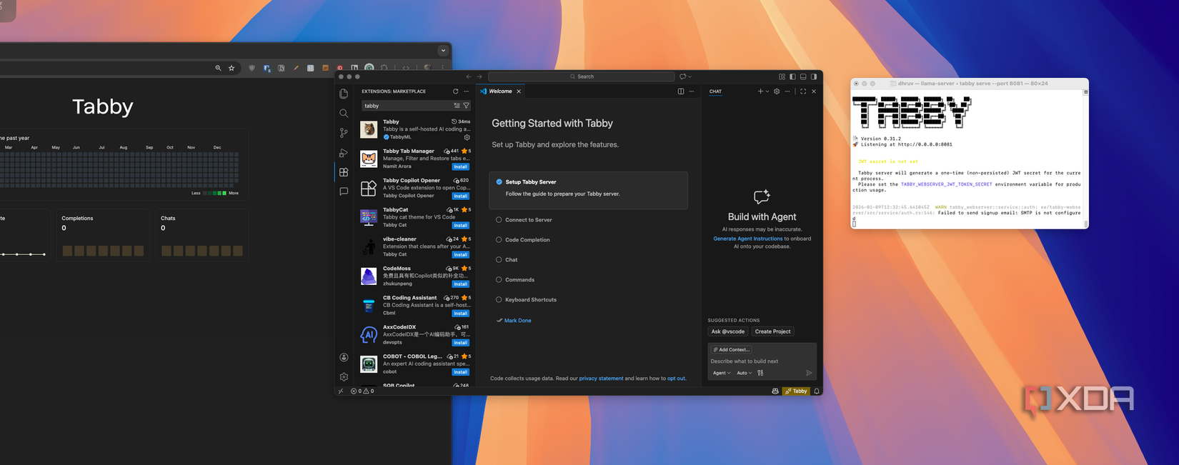Customize layout icon in VS Code title bar
This screenshot has height=465, width=1179.
tap(782, 76)
